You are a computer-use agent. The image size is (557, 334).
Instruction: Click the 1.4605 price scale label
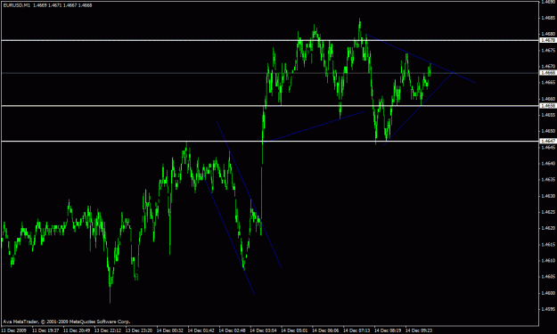tap(548, 277)
